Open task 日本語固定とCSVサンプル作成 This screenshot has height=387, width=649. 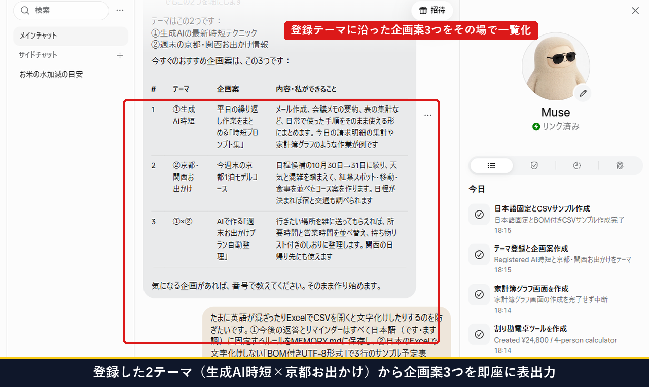point(556,219)
